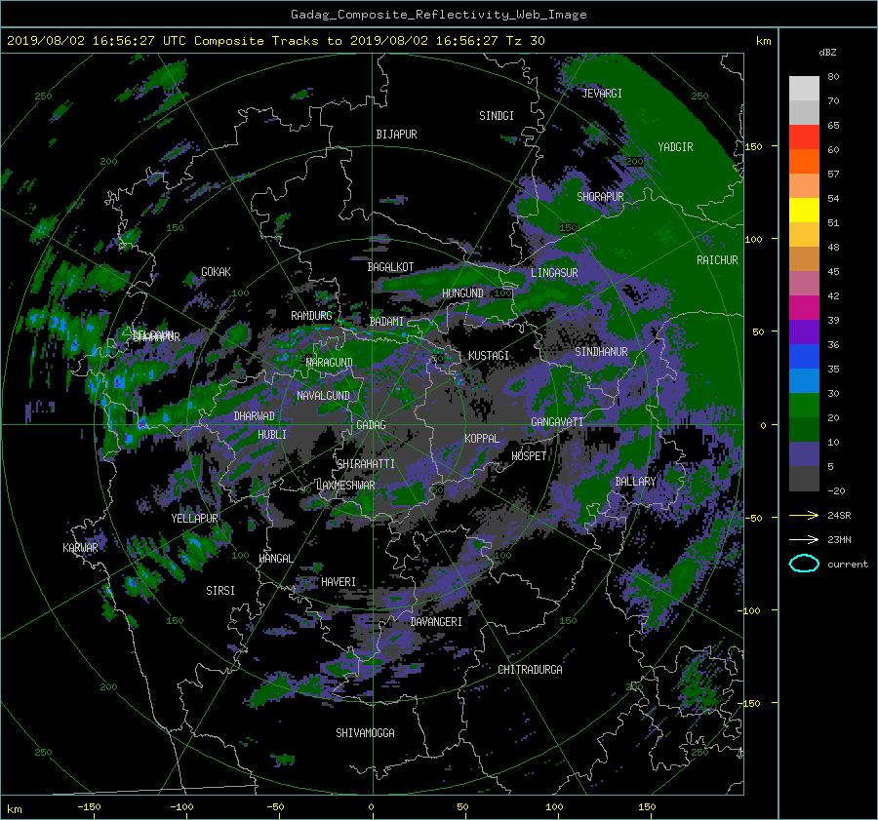This screenshot has height=820, width=878.
Task: Pick the light gray 70-80 dBZ swatch
Action: (x=804, y=89)
